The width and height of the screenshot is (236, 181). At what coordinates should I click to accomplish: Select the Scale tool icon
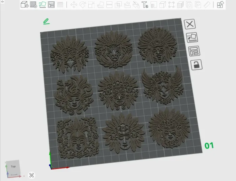coord(91,5)
